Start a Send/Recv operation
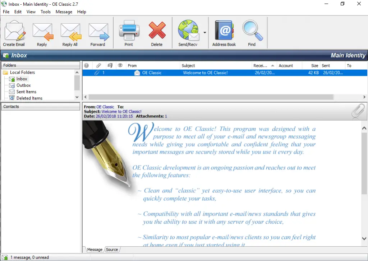The width and height of the screenshot is (368, 261). (x=187, y=32)
